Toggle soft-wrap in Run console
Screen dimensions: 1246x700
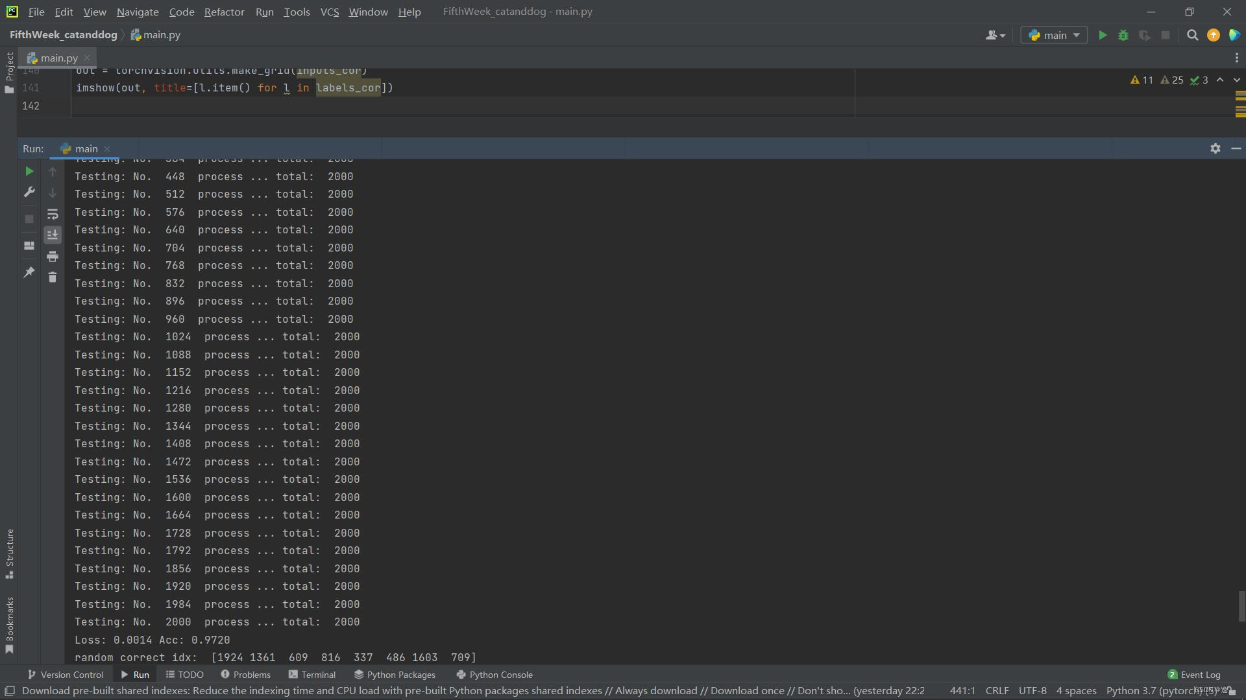tap(53, 214)
